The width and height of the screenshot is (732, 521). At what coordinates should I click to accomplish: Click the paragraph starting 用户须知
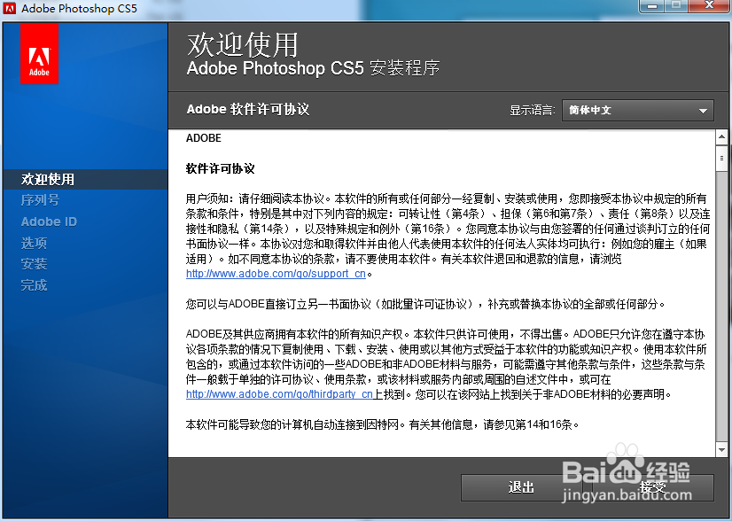[448, 237]
